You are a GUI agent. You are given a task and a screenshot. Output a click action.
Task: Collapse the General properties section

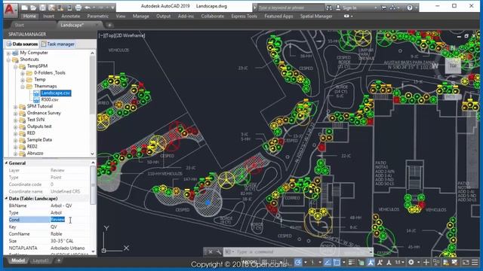[x=6, y=163]
